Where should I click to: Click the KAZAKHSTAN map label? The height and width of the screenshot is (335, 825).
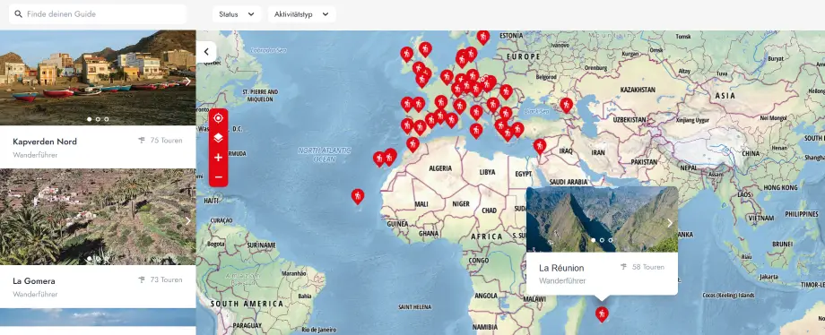click(638, 90)
